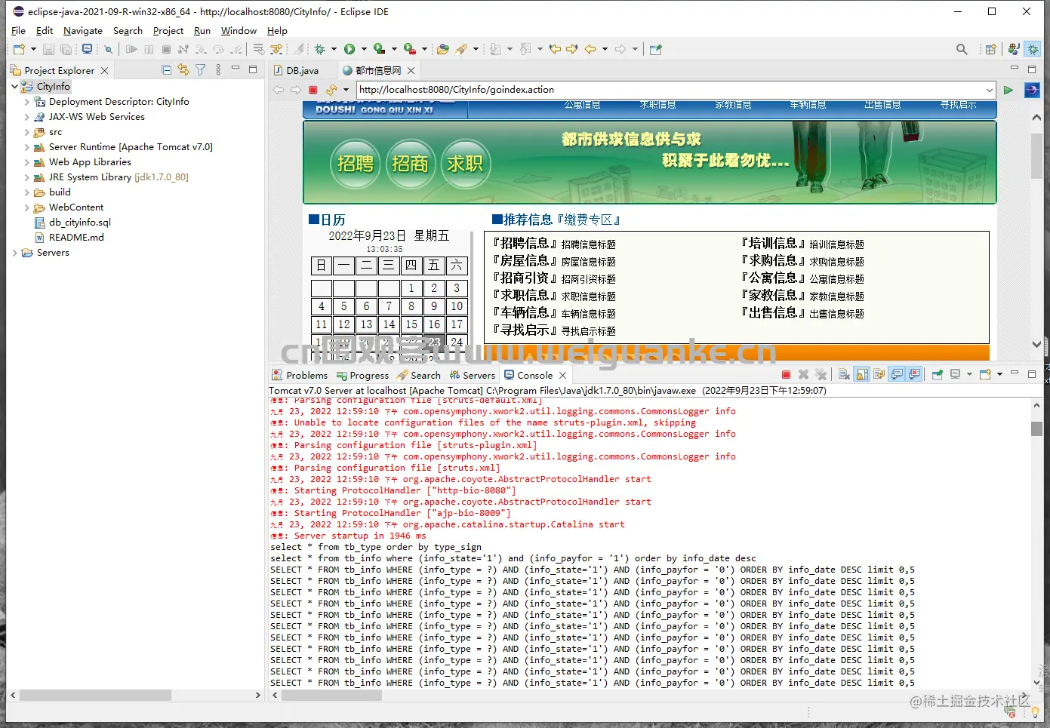This screenshot has width=1050, height=728.
Task: Open the Filter icon in Project Explorer
Action: 201,70
